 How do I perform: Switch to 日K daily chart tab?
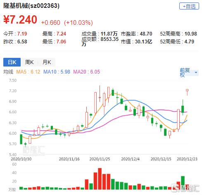(x=12, y=62)
